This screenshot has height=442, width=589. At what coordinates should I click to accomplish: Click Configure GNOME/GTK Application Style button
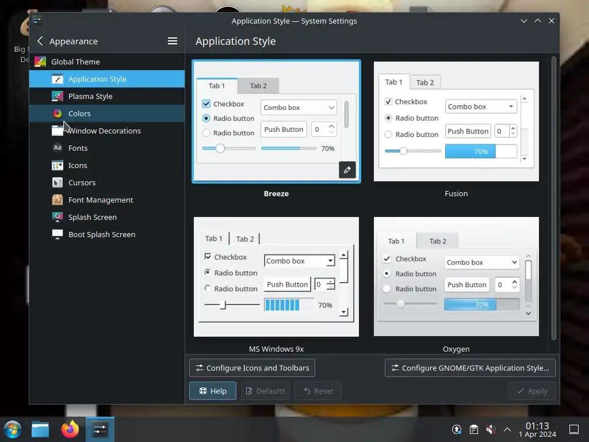pos(470,368)
